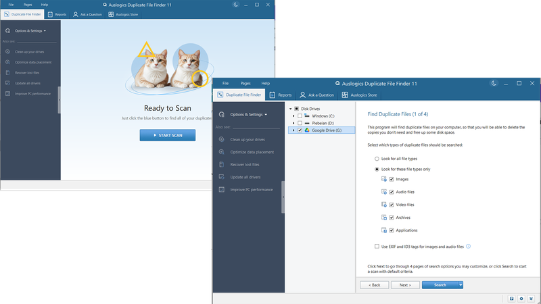Click the Applications file type settings icon
541x304 pixels.
coord(383,230)
